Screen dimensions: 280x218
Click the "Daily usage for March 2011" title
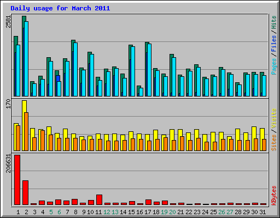[x=60, y=8]
